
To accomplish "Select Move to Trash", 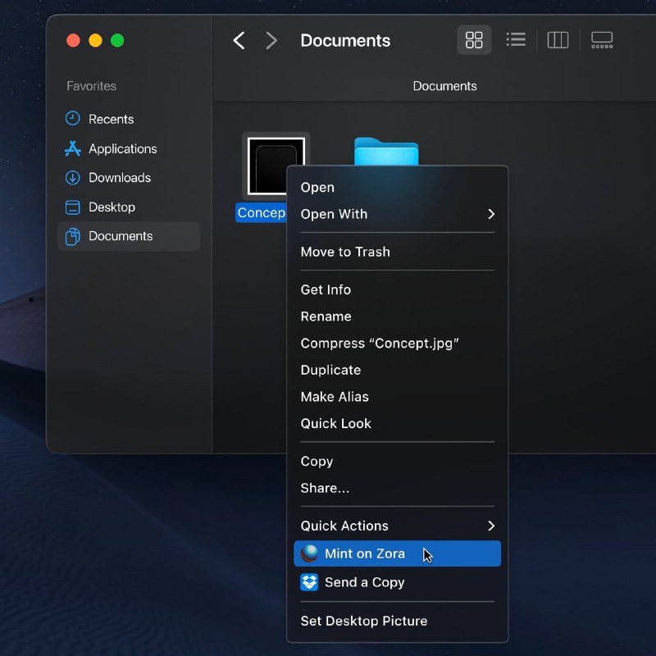I will click(x=397, y=252).
